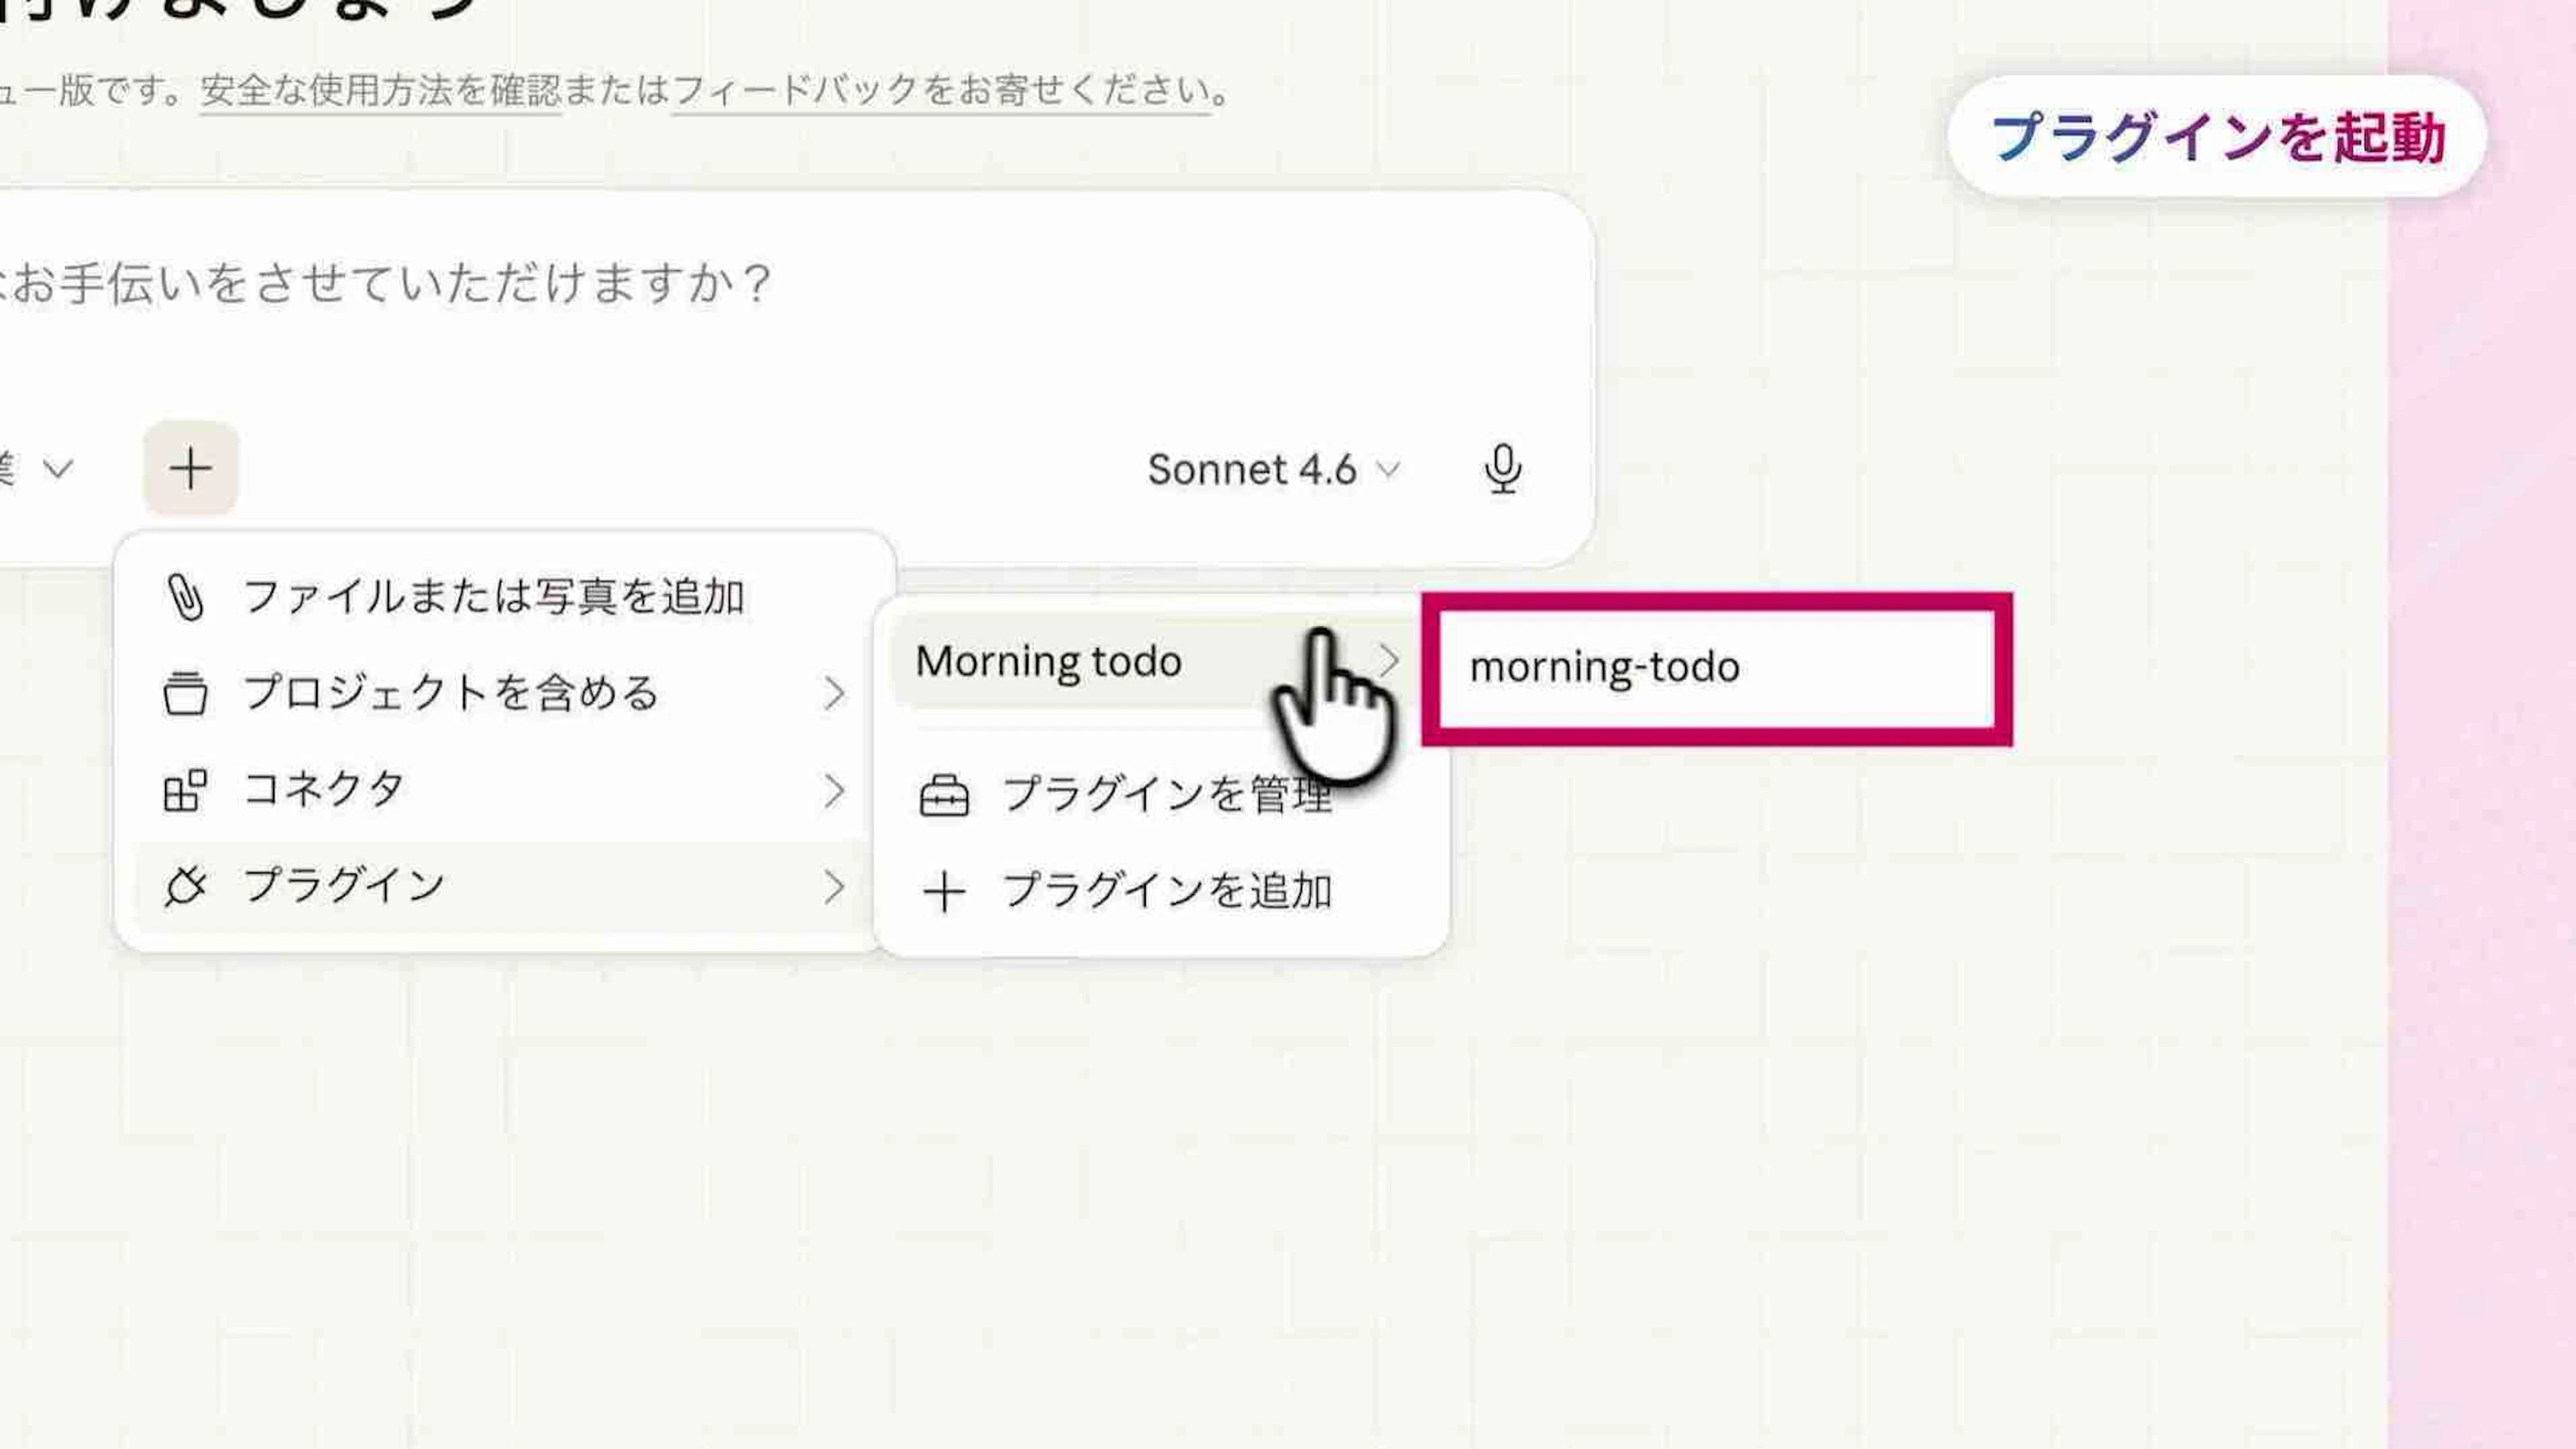The image size is (2576, 1449).
Task: Select ファイルまたは写真を追加 menu item
Action: tap(494, 597)
